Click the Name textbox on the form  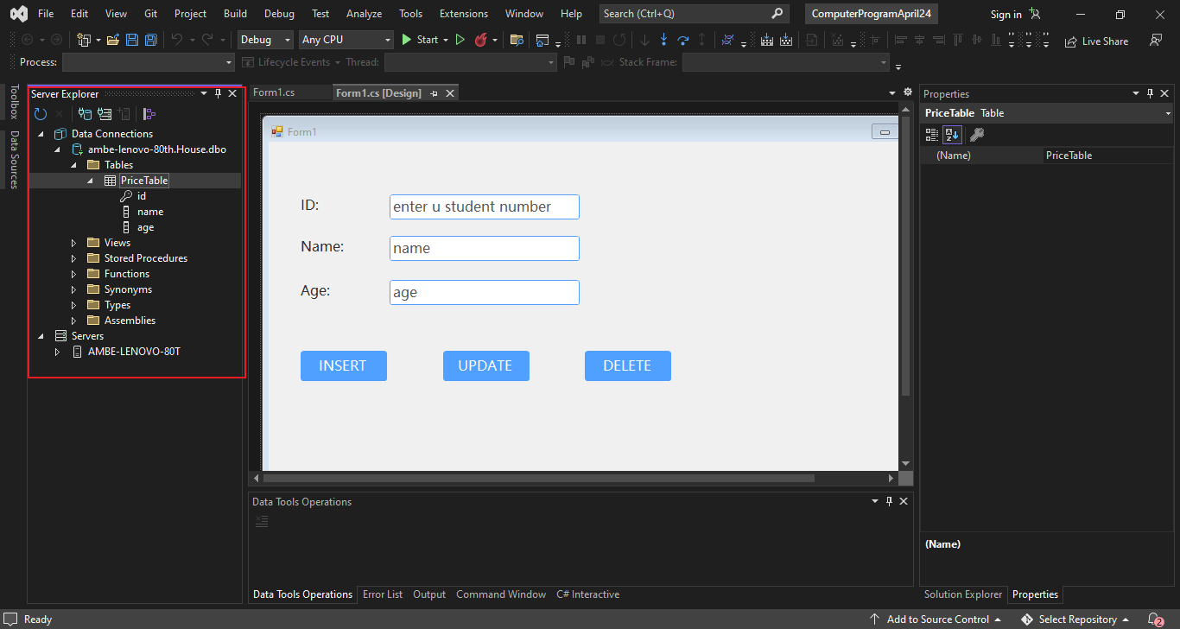(485, 248)
